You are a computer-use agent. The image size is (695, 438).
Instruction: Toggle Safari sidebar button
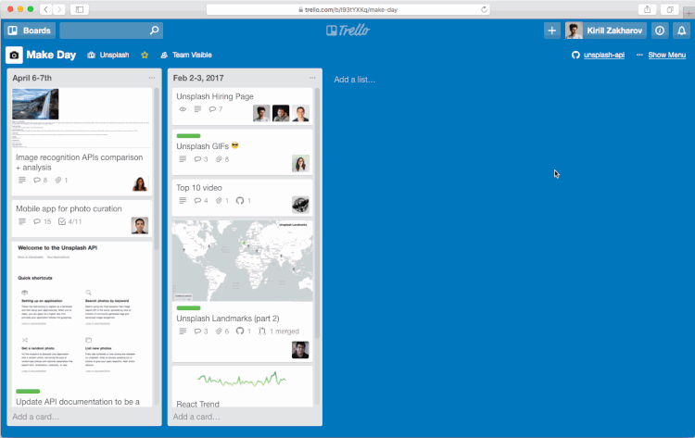(x=80, y=9)
